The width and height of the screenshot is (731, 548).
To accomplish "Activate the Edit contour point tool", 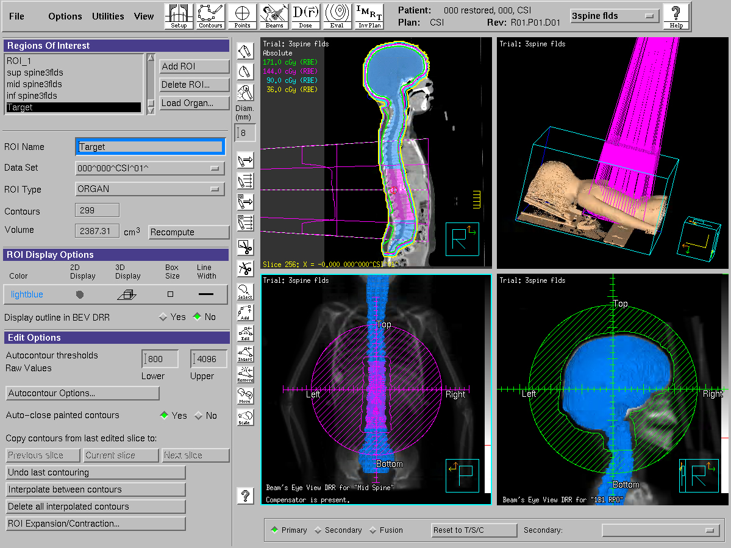I will (245, 333).
